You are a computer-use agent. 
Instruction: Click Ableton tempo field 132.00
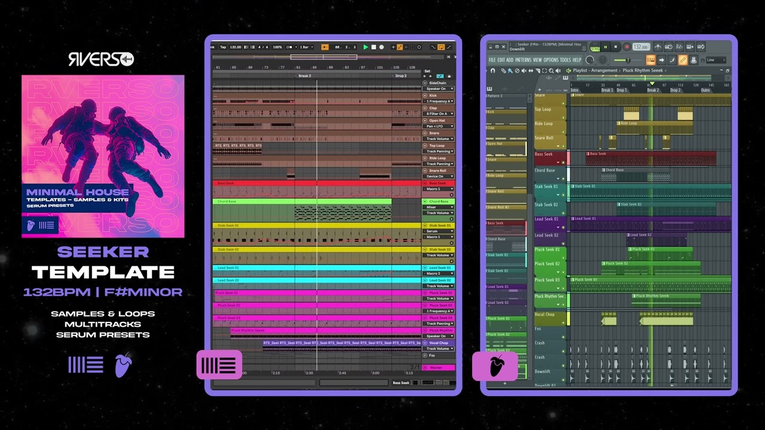click(x=235, y=47)
